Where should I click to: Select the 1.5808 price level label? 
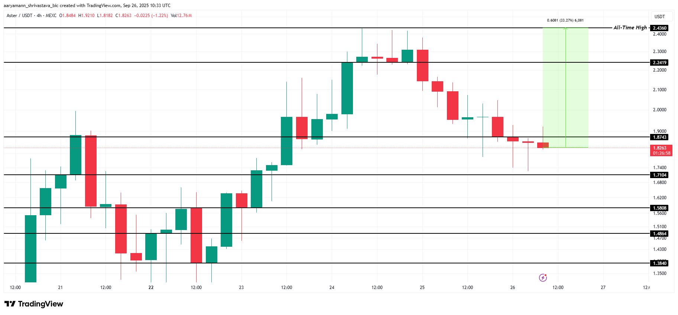(660, 208)
